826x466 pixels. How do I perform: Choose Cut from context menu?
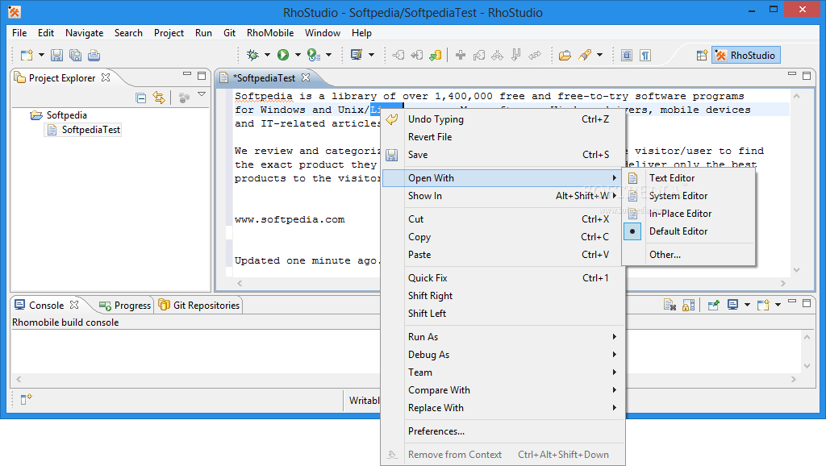click(503, 219)
